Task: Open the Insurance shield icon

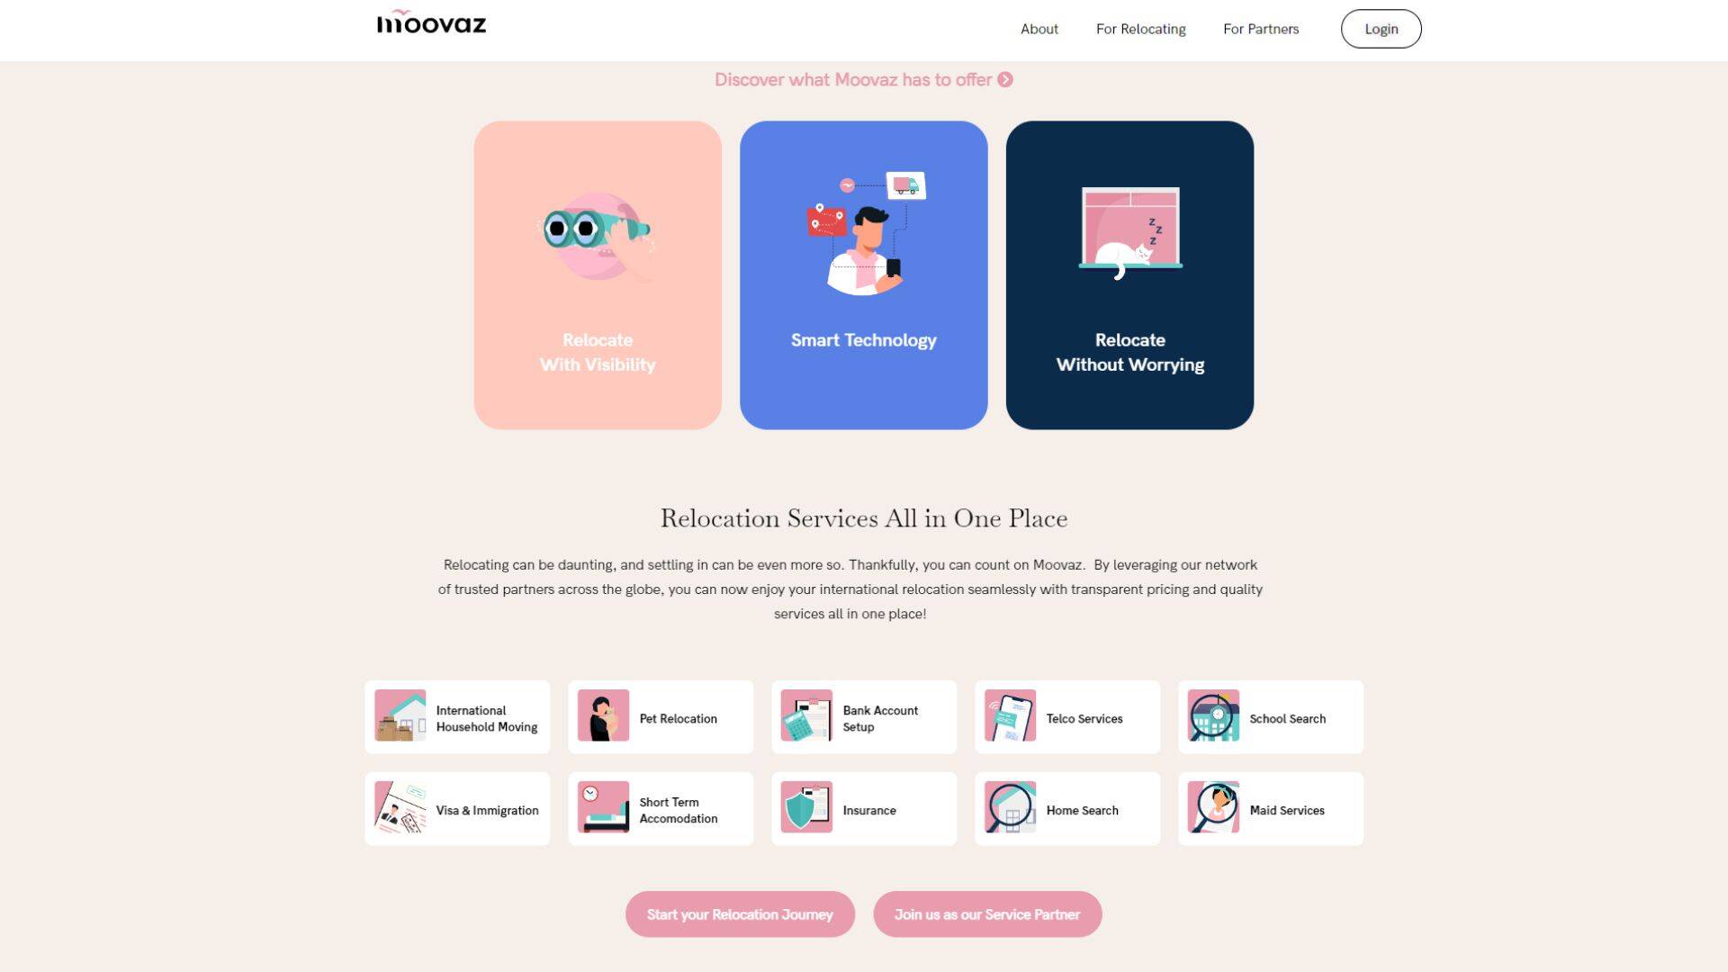Action: pos(806,807)
